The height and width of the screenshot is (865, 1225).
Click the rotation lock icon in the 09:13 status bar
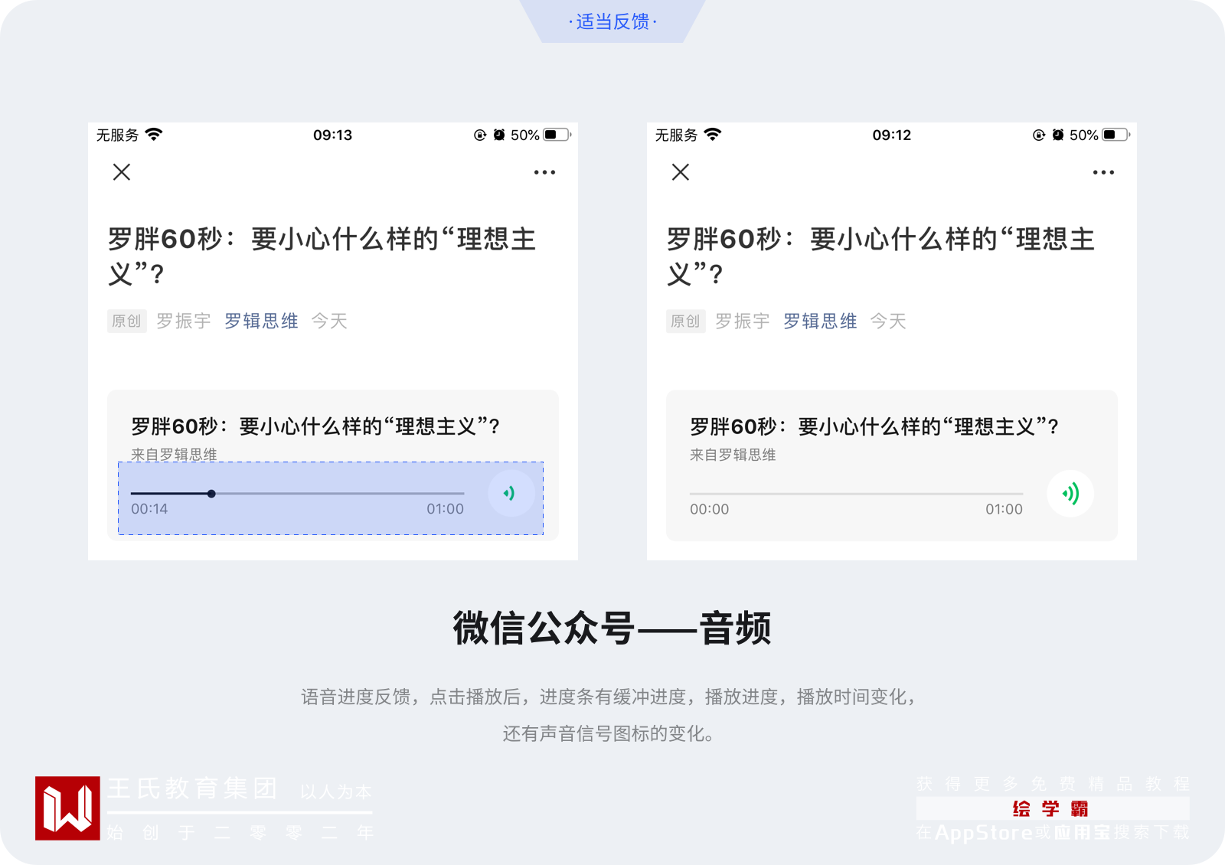point(480,135)
